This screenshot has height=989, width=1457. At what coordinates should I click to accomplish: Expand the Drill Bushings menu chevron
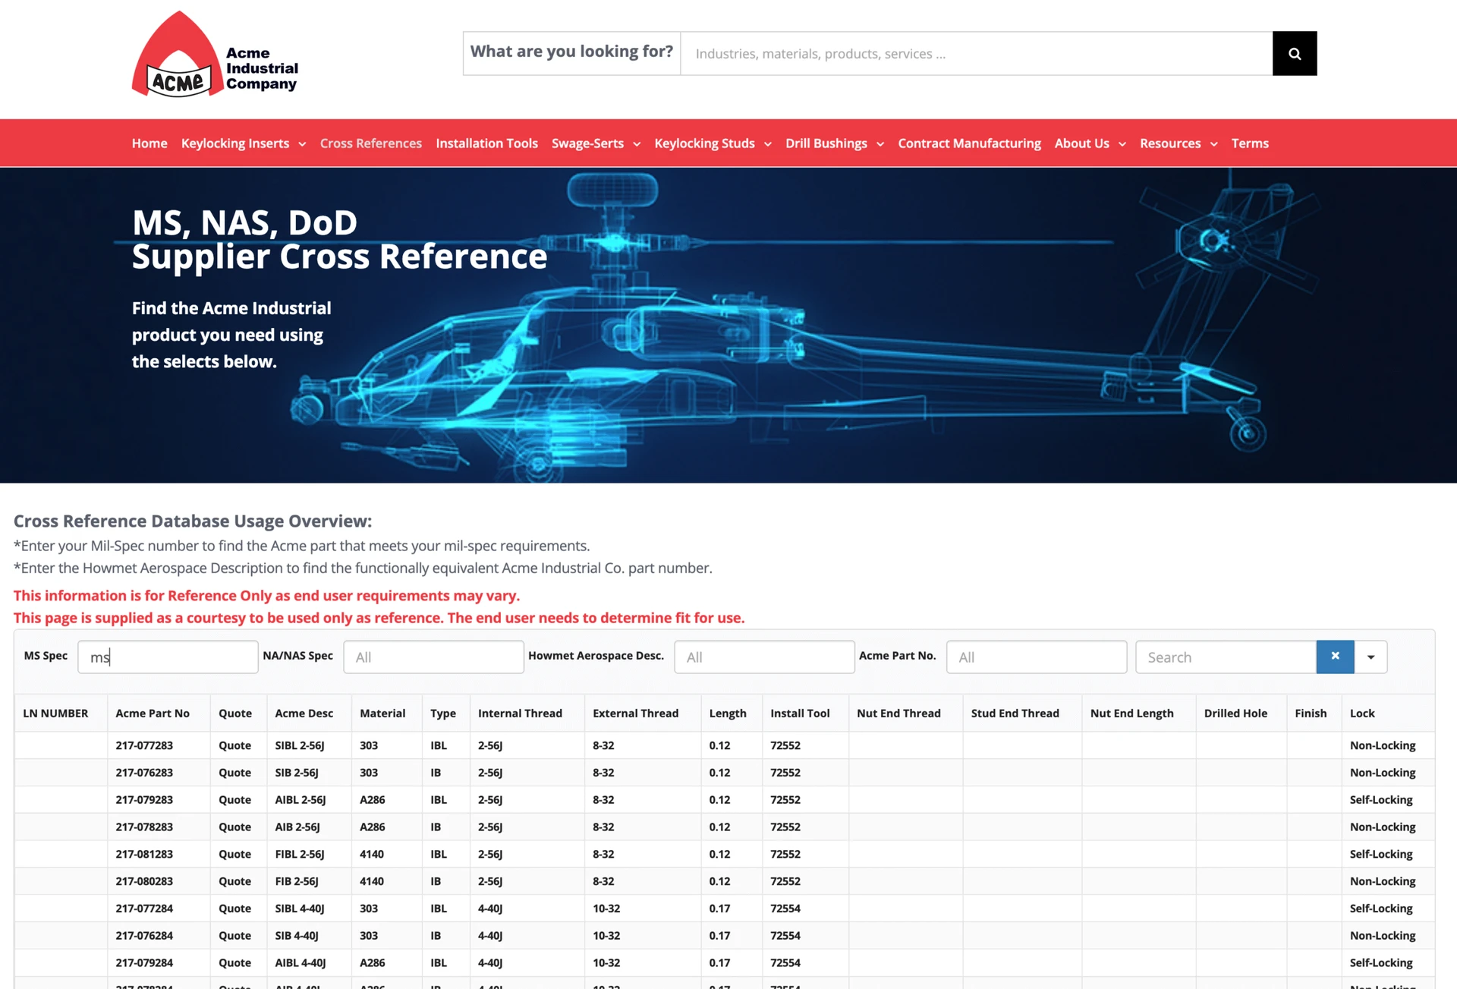pyautogui.click(x=880, y=144)
